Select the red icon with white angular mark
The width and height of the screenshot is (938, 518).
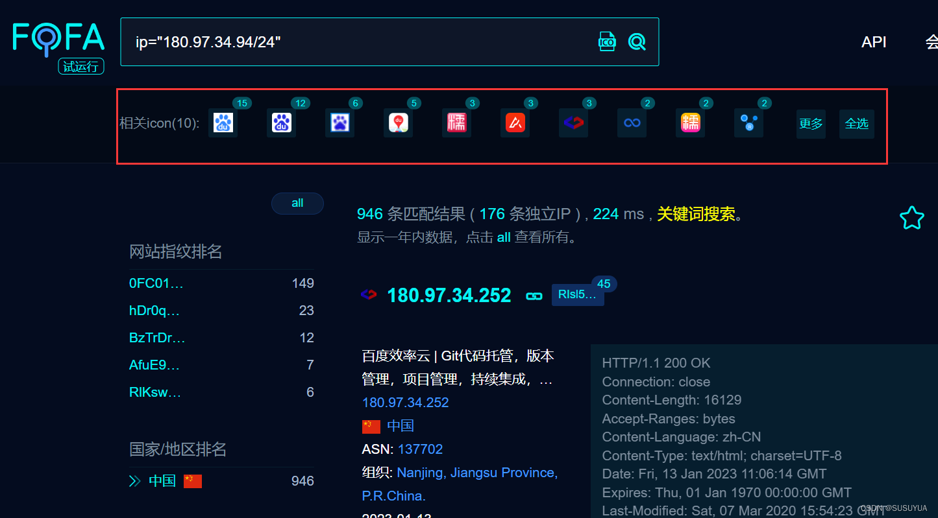[x=515, y=123]
